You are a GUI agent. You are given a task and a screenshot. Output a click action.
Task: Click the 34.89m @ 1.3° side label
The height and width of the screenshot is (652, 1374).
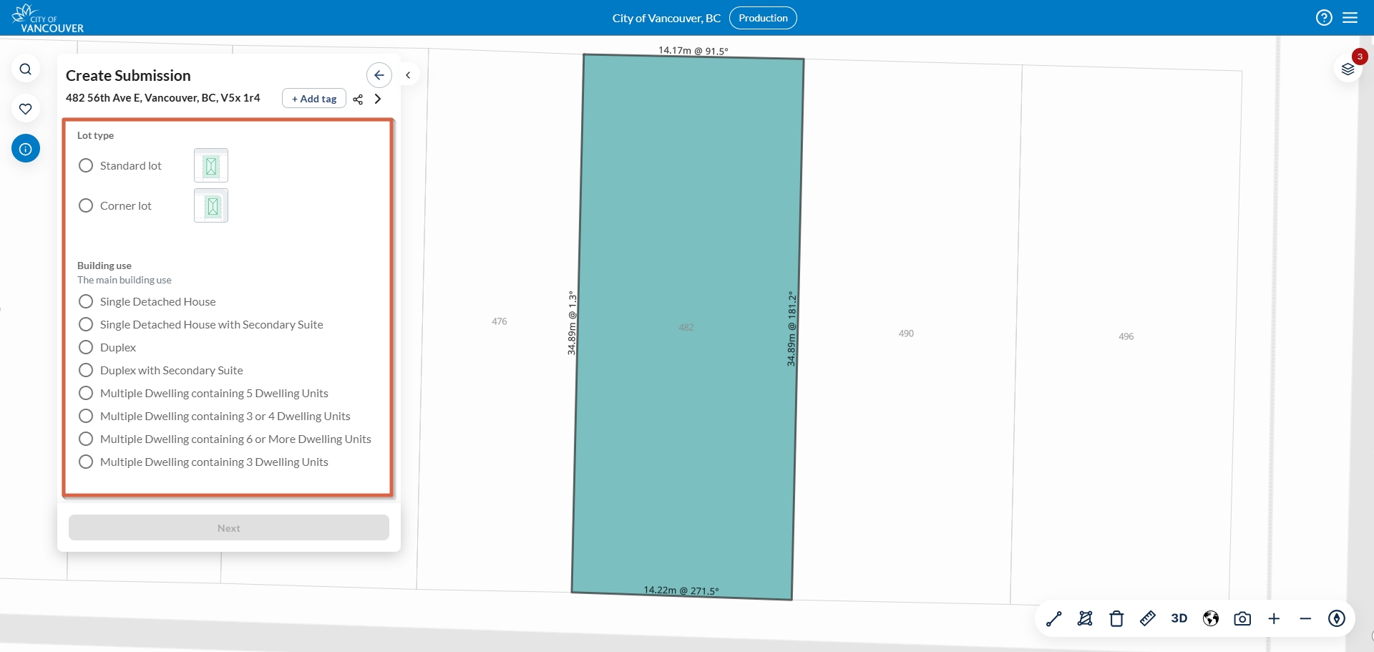[x=572, y=323]
